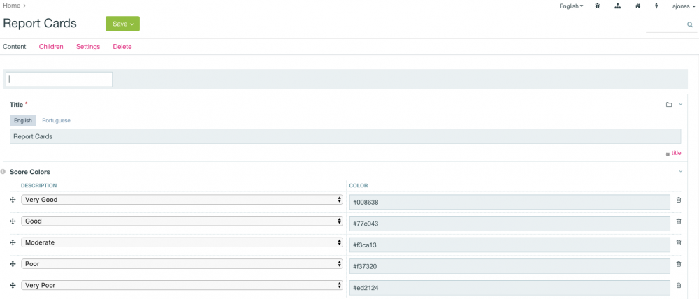Collapse the Score Colors section

coord(680,172)
